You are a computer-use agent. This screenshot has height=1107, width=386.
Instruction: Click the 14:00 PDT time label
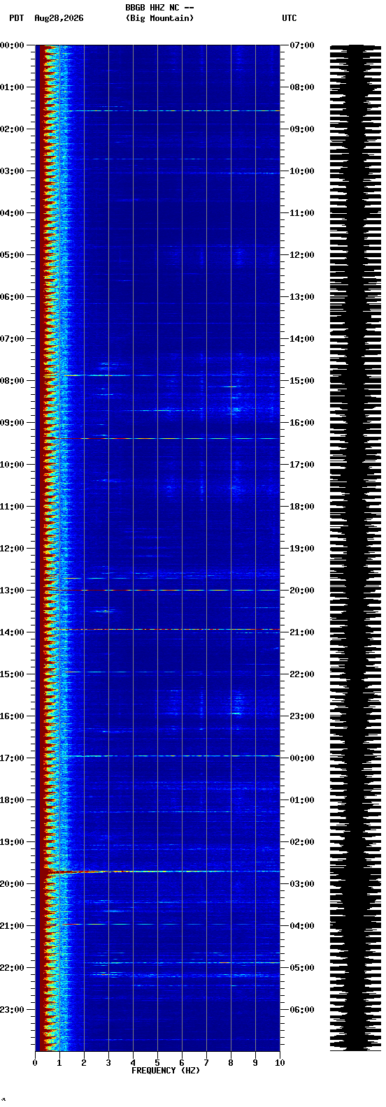(12, 632)
